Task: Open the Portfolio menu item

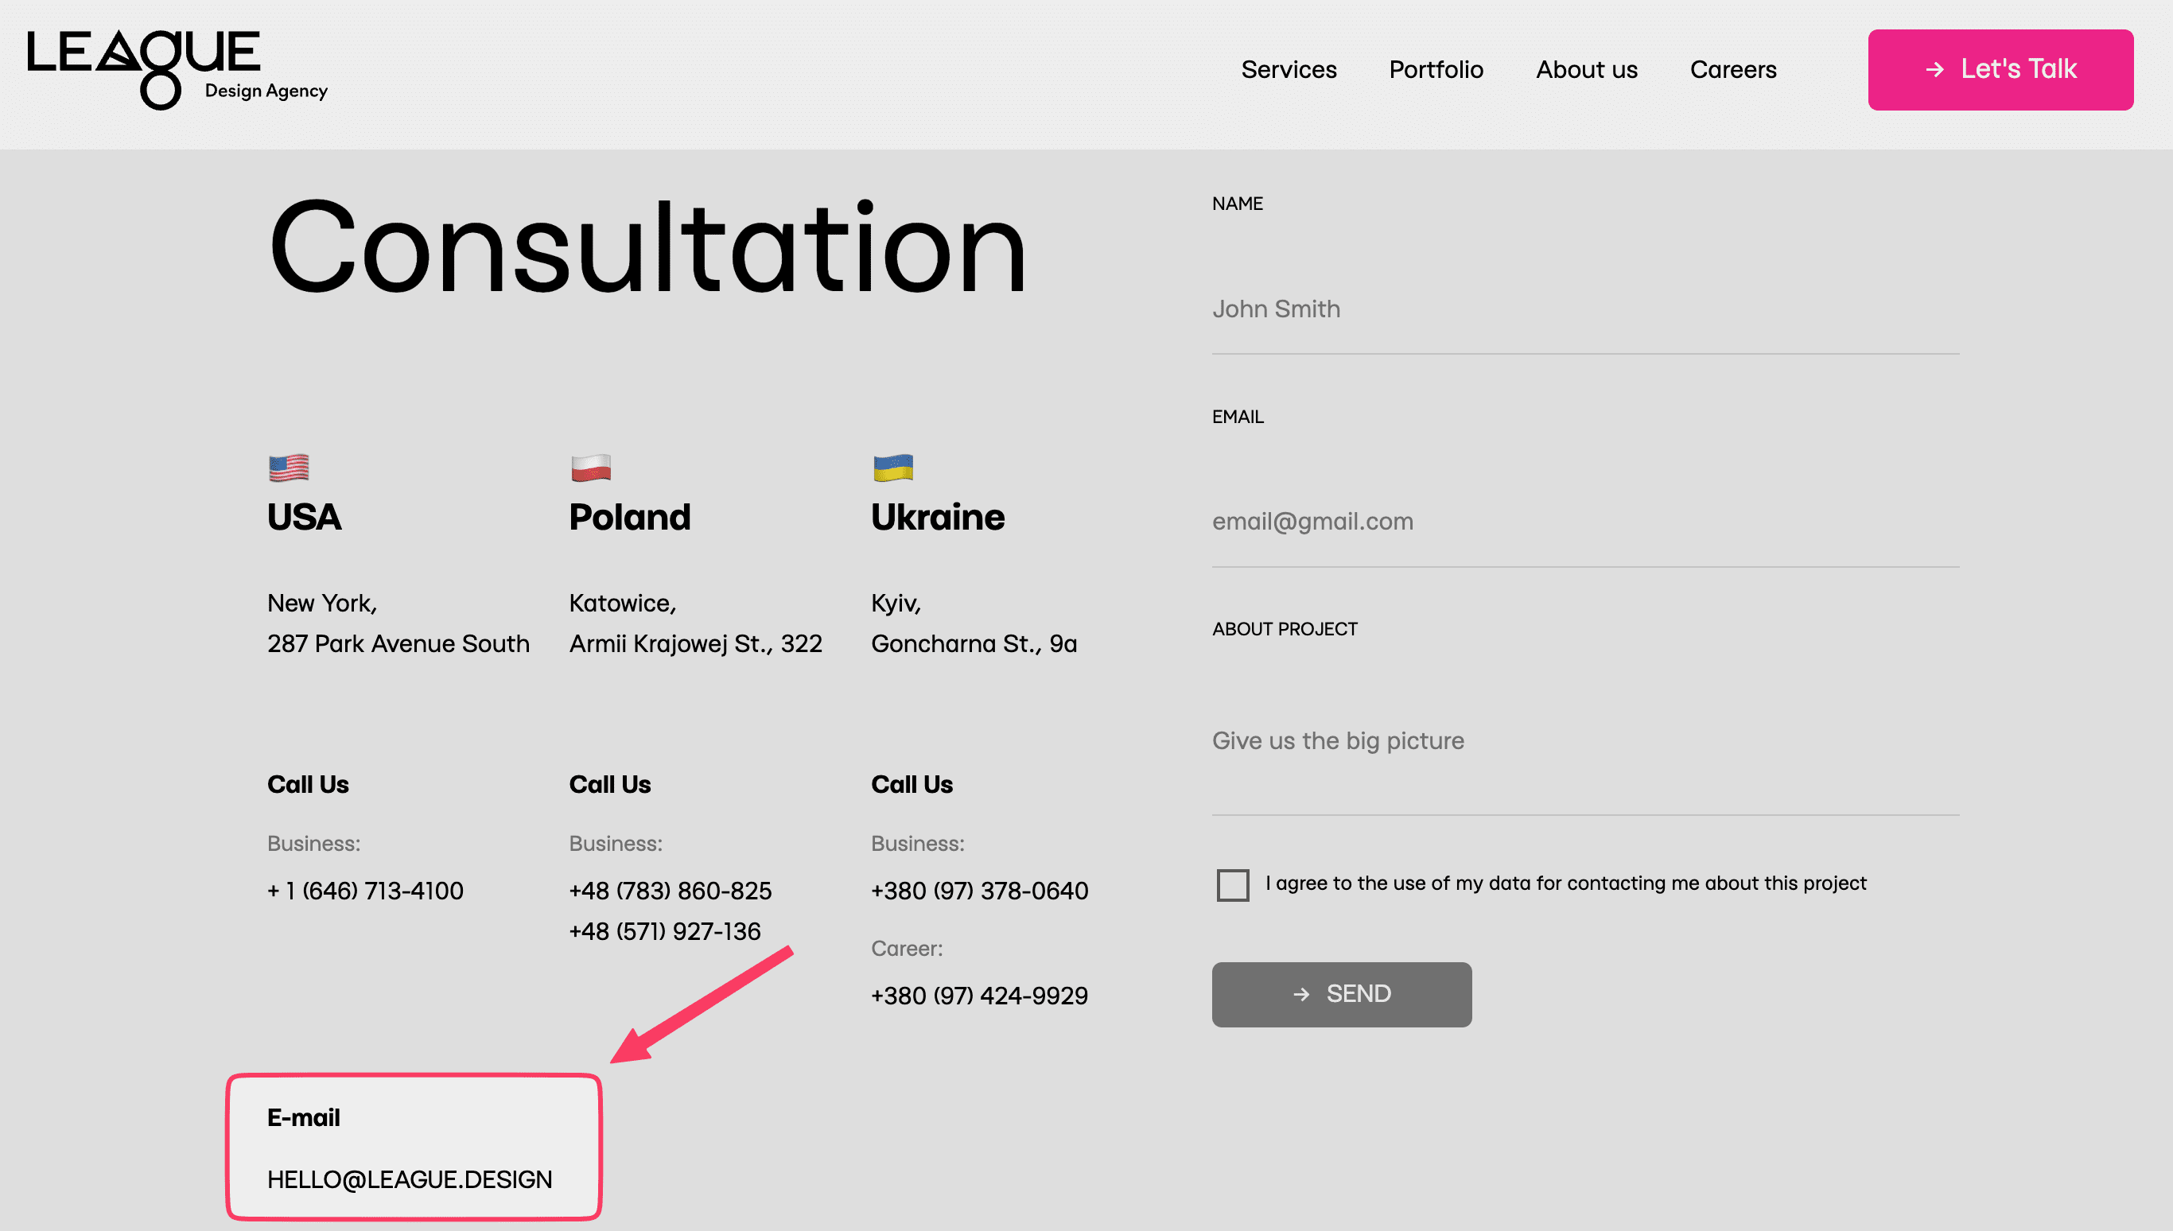Action: point(1436,69)
